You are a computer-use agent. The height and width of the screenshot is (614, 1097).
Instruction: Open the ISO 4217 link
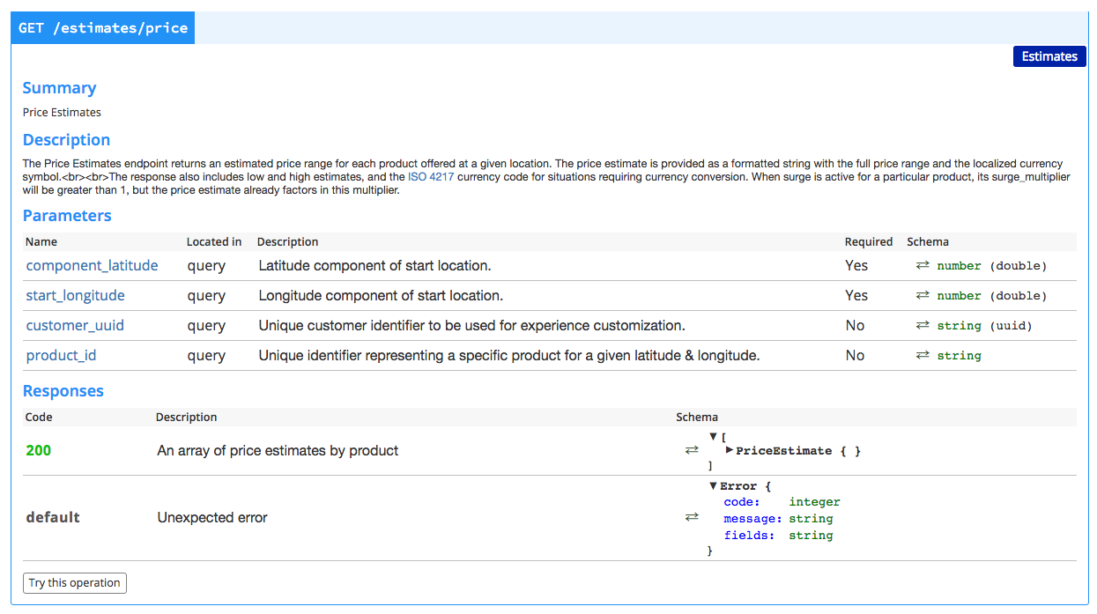431,176
